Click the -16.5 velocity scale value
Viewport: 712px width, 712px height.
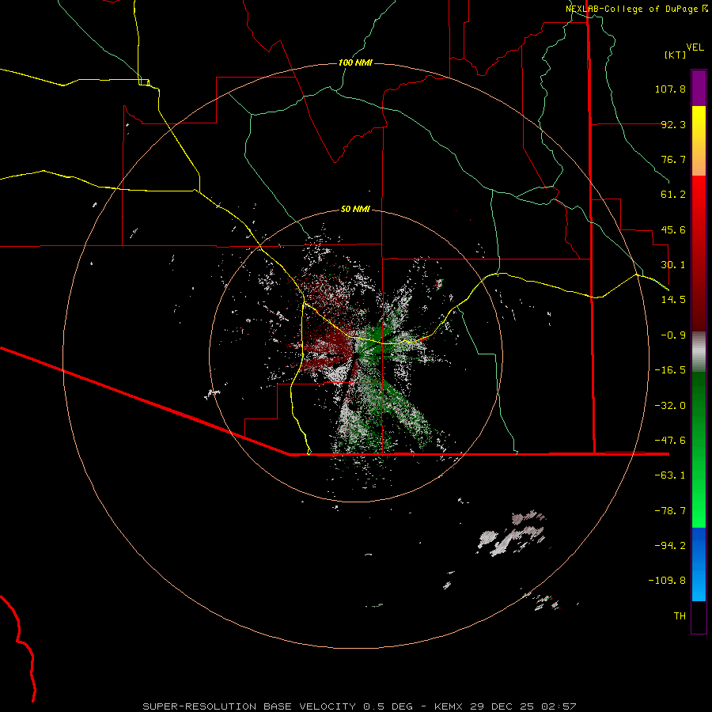point(670,370)
